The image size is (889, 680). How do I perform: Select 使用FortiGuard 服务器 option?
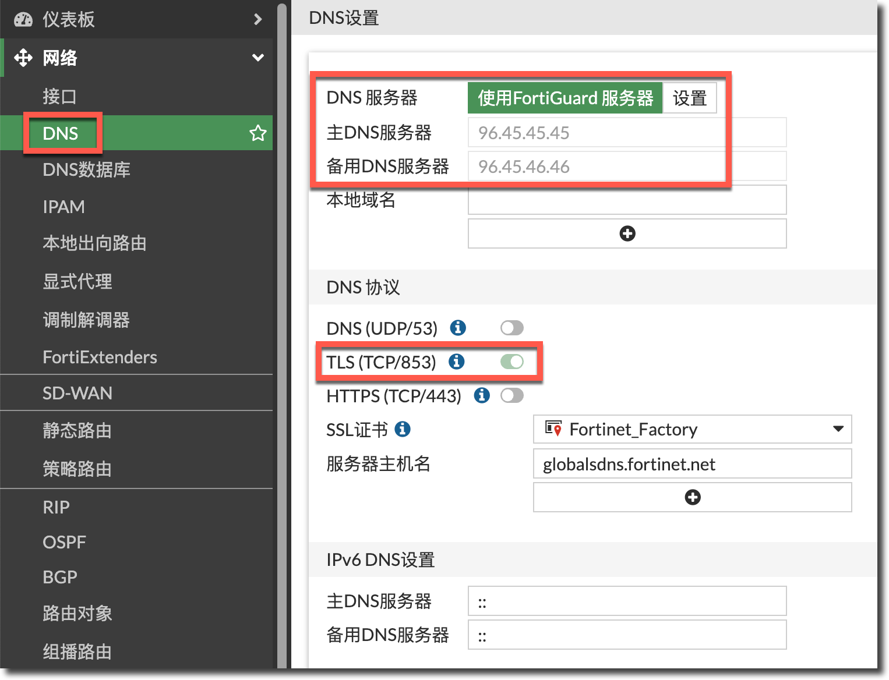(565, 98)
